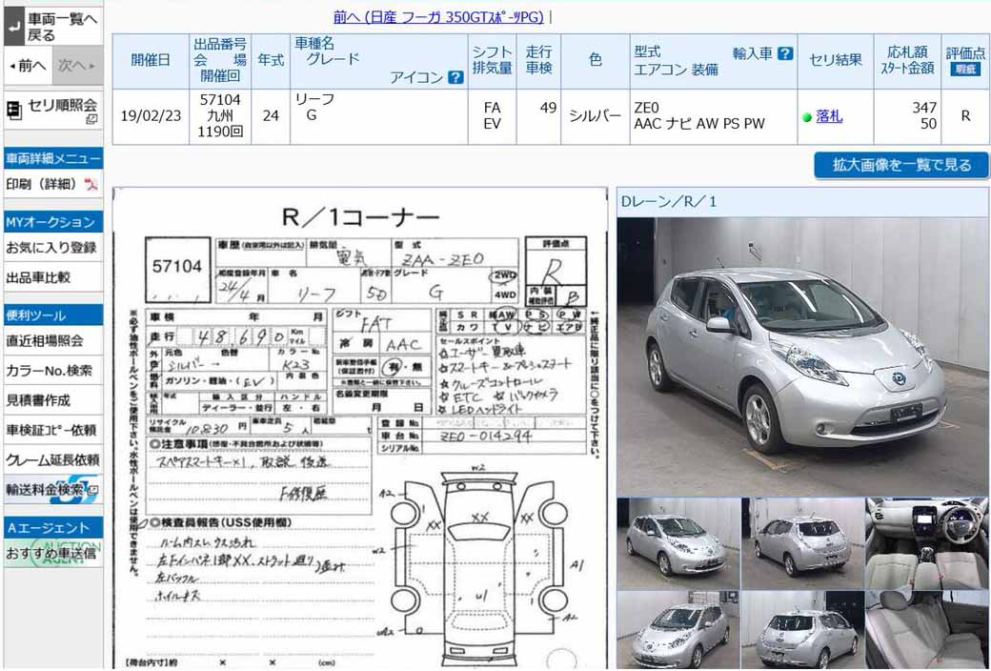The image size is (991, 671).
Task: Click the model year cell showing 24
Action: (x=271, y=116)
